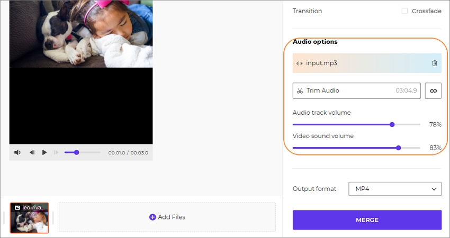Play the video preview
450x238 pixels.
click(44, 152)
